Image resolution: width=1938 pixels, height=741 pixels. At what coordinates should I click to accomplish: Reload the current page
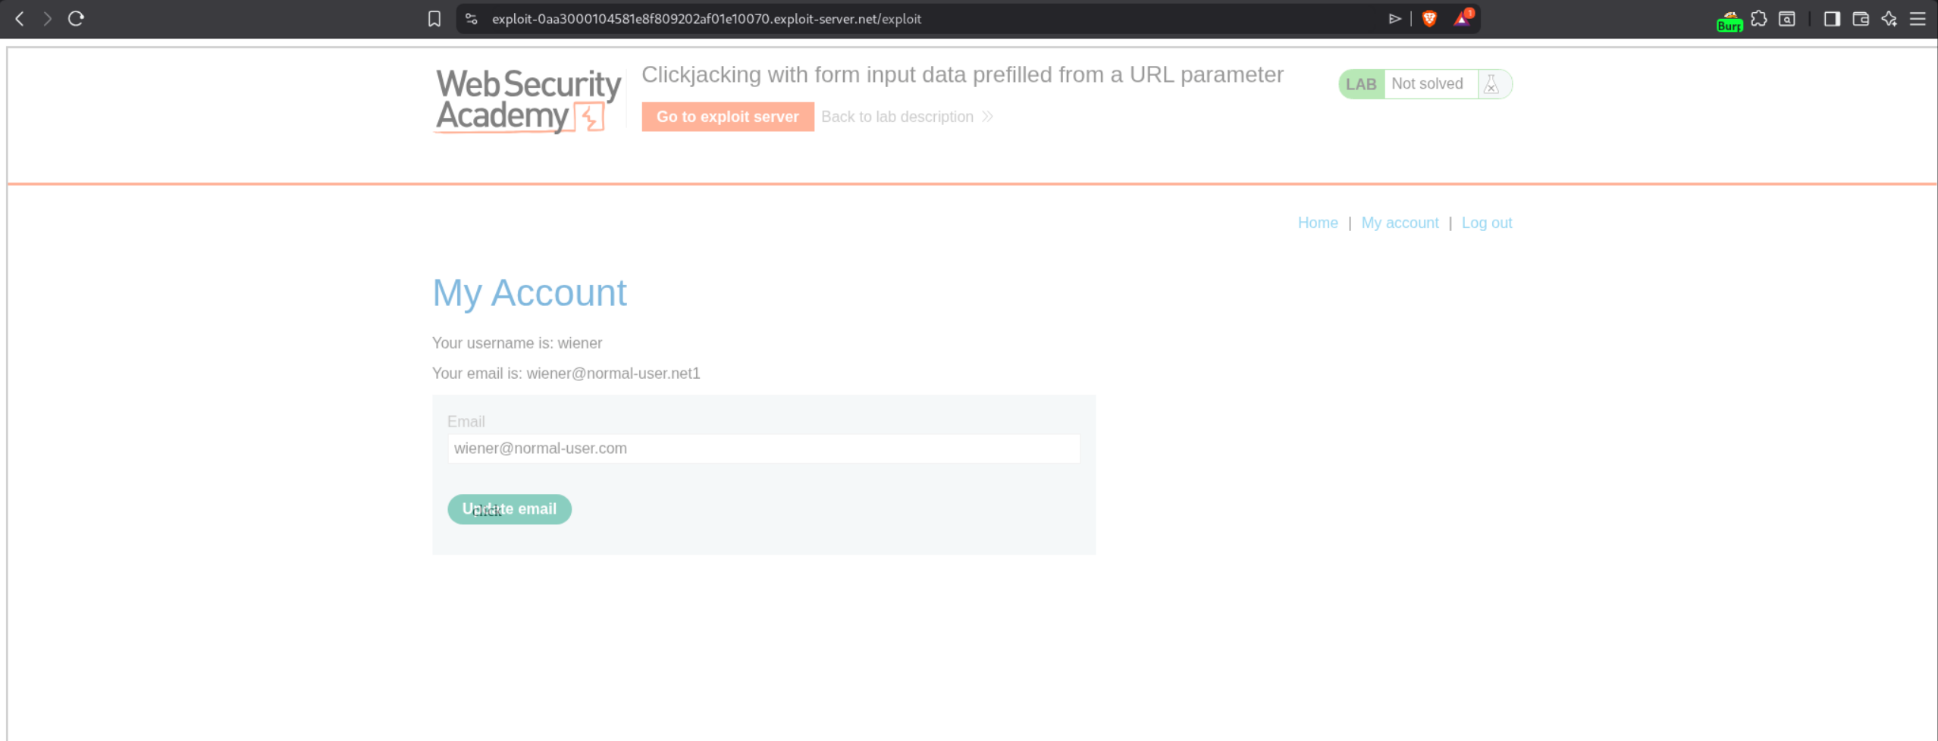tap(76, 19)
